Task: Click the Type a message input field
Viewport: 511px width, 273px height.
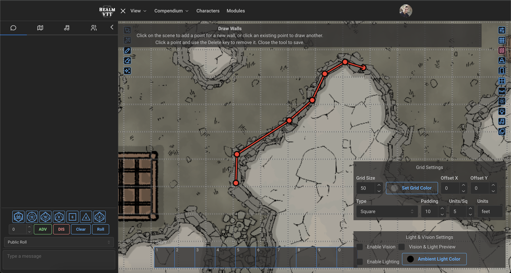Action: [x=59, y=259]
